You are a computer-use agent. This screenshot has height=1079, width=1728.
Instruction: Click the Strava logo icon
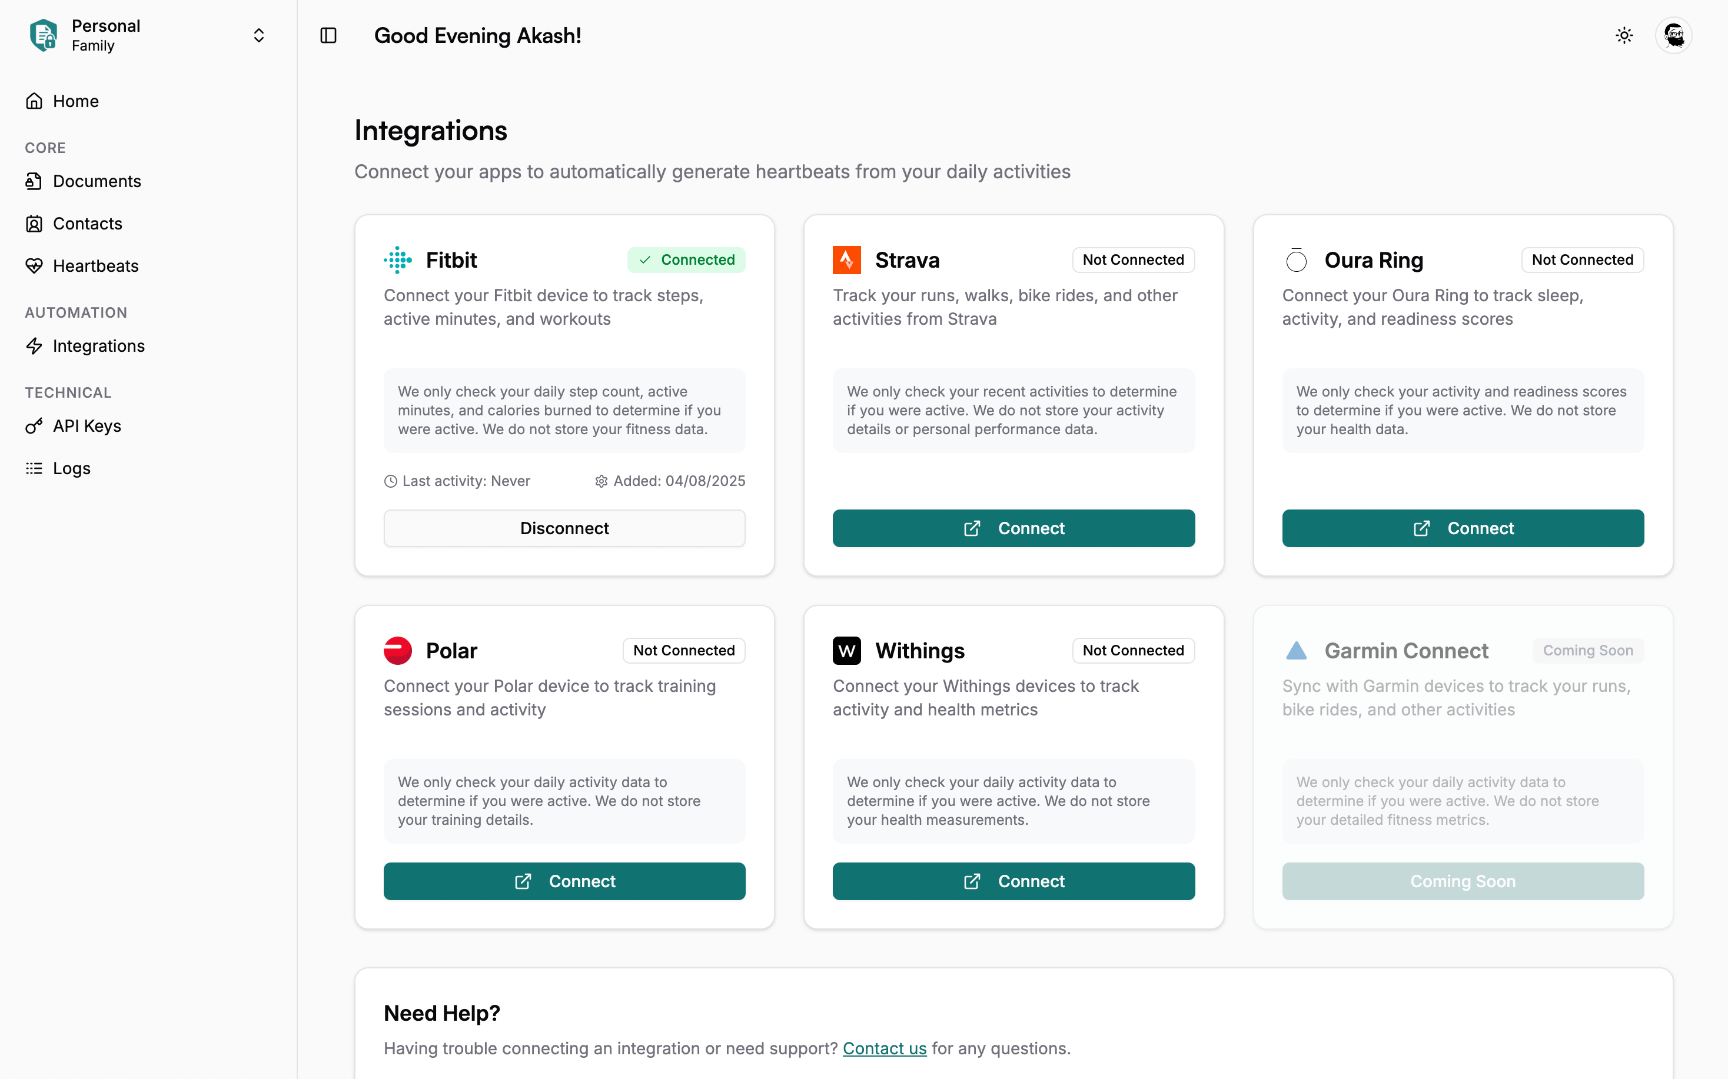[x=846, y=260]
